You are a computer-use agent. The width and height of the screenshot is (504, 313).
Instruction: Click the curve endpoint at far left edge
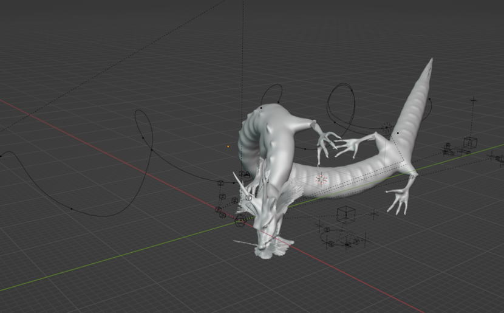pos(1,155)
